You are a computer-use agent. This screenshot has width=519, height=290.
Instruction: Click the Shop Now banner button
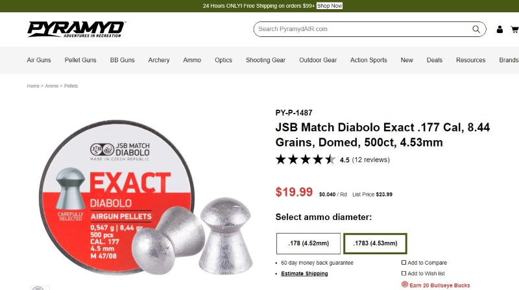pyautogui.click(x=330, y=6)
